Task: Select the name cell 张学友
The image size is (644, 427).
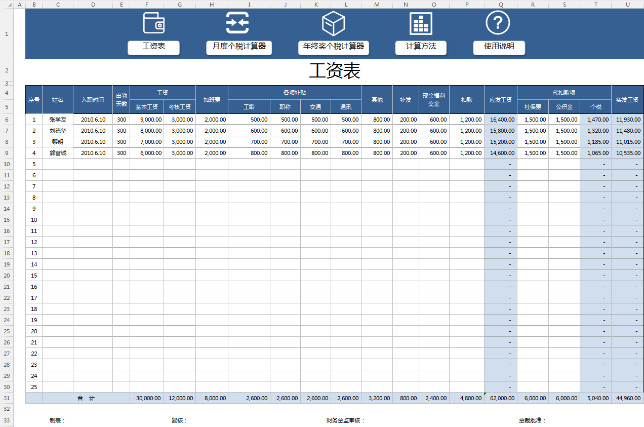Action: coord(58,120)
